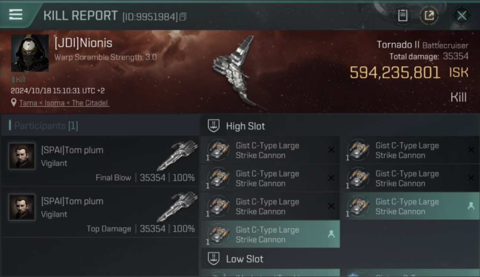Open Tom plum Top Damage portrait
The width and height of the screenshot is (480, 277).
[22, 207]
